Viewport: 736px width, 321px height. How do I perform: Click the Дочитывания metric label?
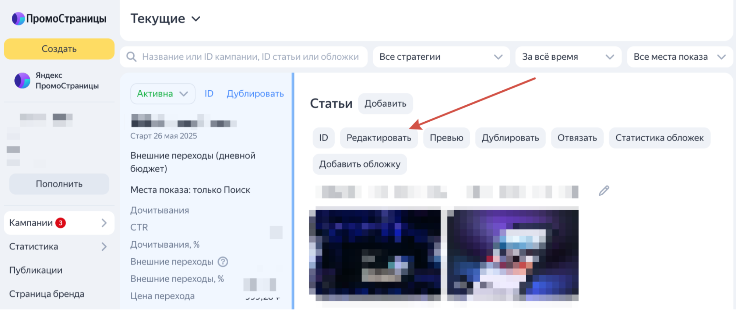click(160, 210)
